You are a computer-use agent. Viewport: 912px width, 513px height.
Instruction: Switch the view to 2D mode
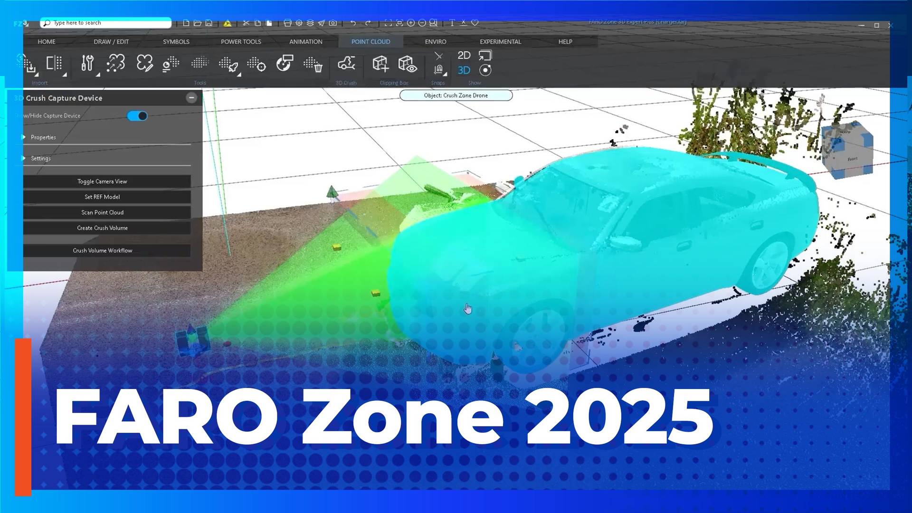[464, 55]
